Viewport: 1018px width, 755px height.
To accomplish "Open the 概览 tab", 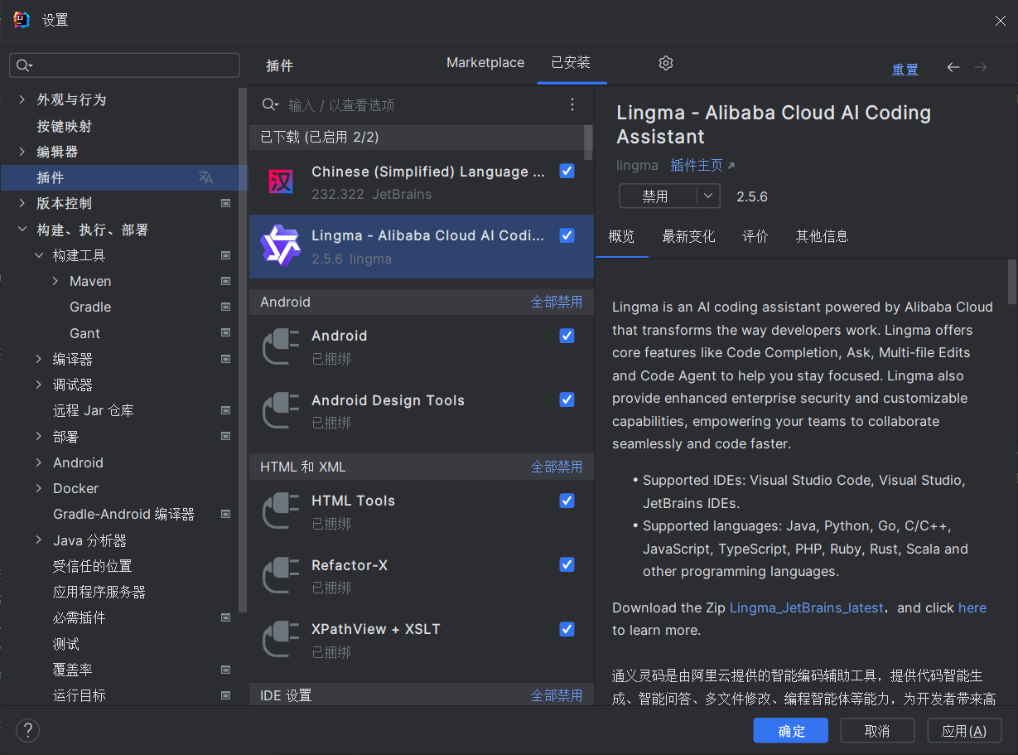I will [x=621, y=236].
